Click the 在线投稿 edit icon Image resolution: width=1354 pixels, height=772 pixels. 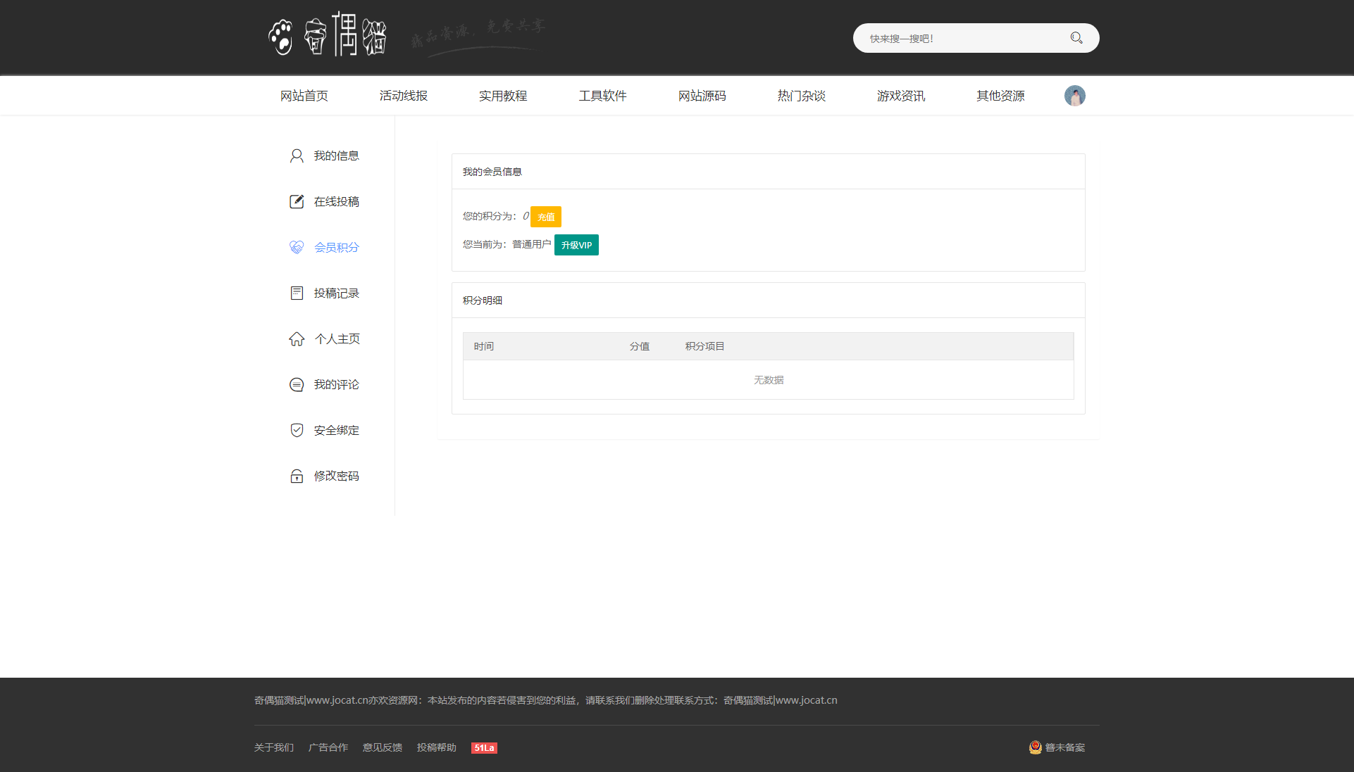(x=297, y=202)
